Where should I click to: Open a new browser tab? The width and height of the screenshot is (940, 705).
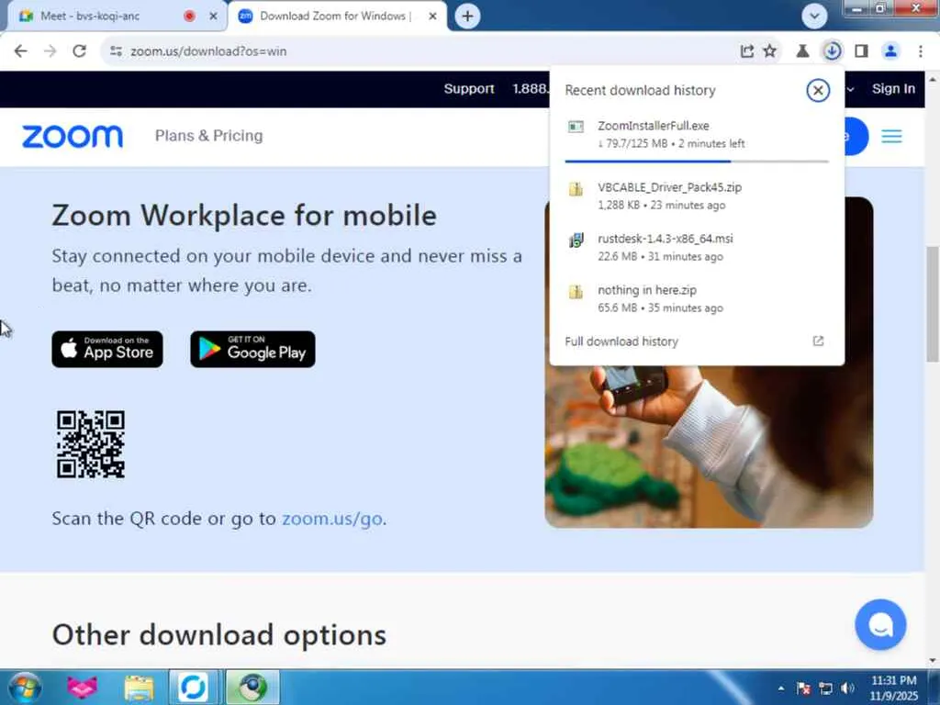point(467,17)
